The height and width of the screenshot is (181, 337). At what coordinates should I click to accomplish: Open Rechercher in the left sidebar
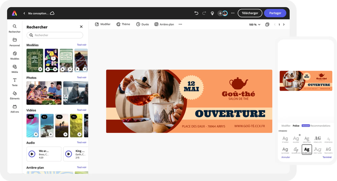(x=15, y=28)
